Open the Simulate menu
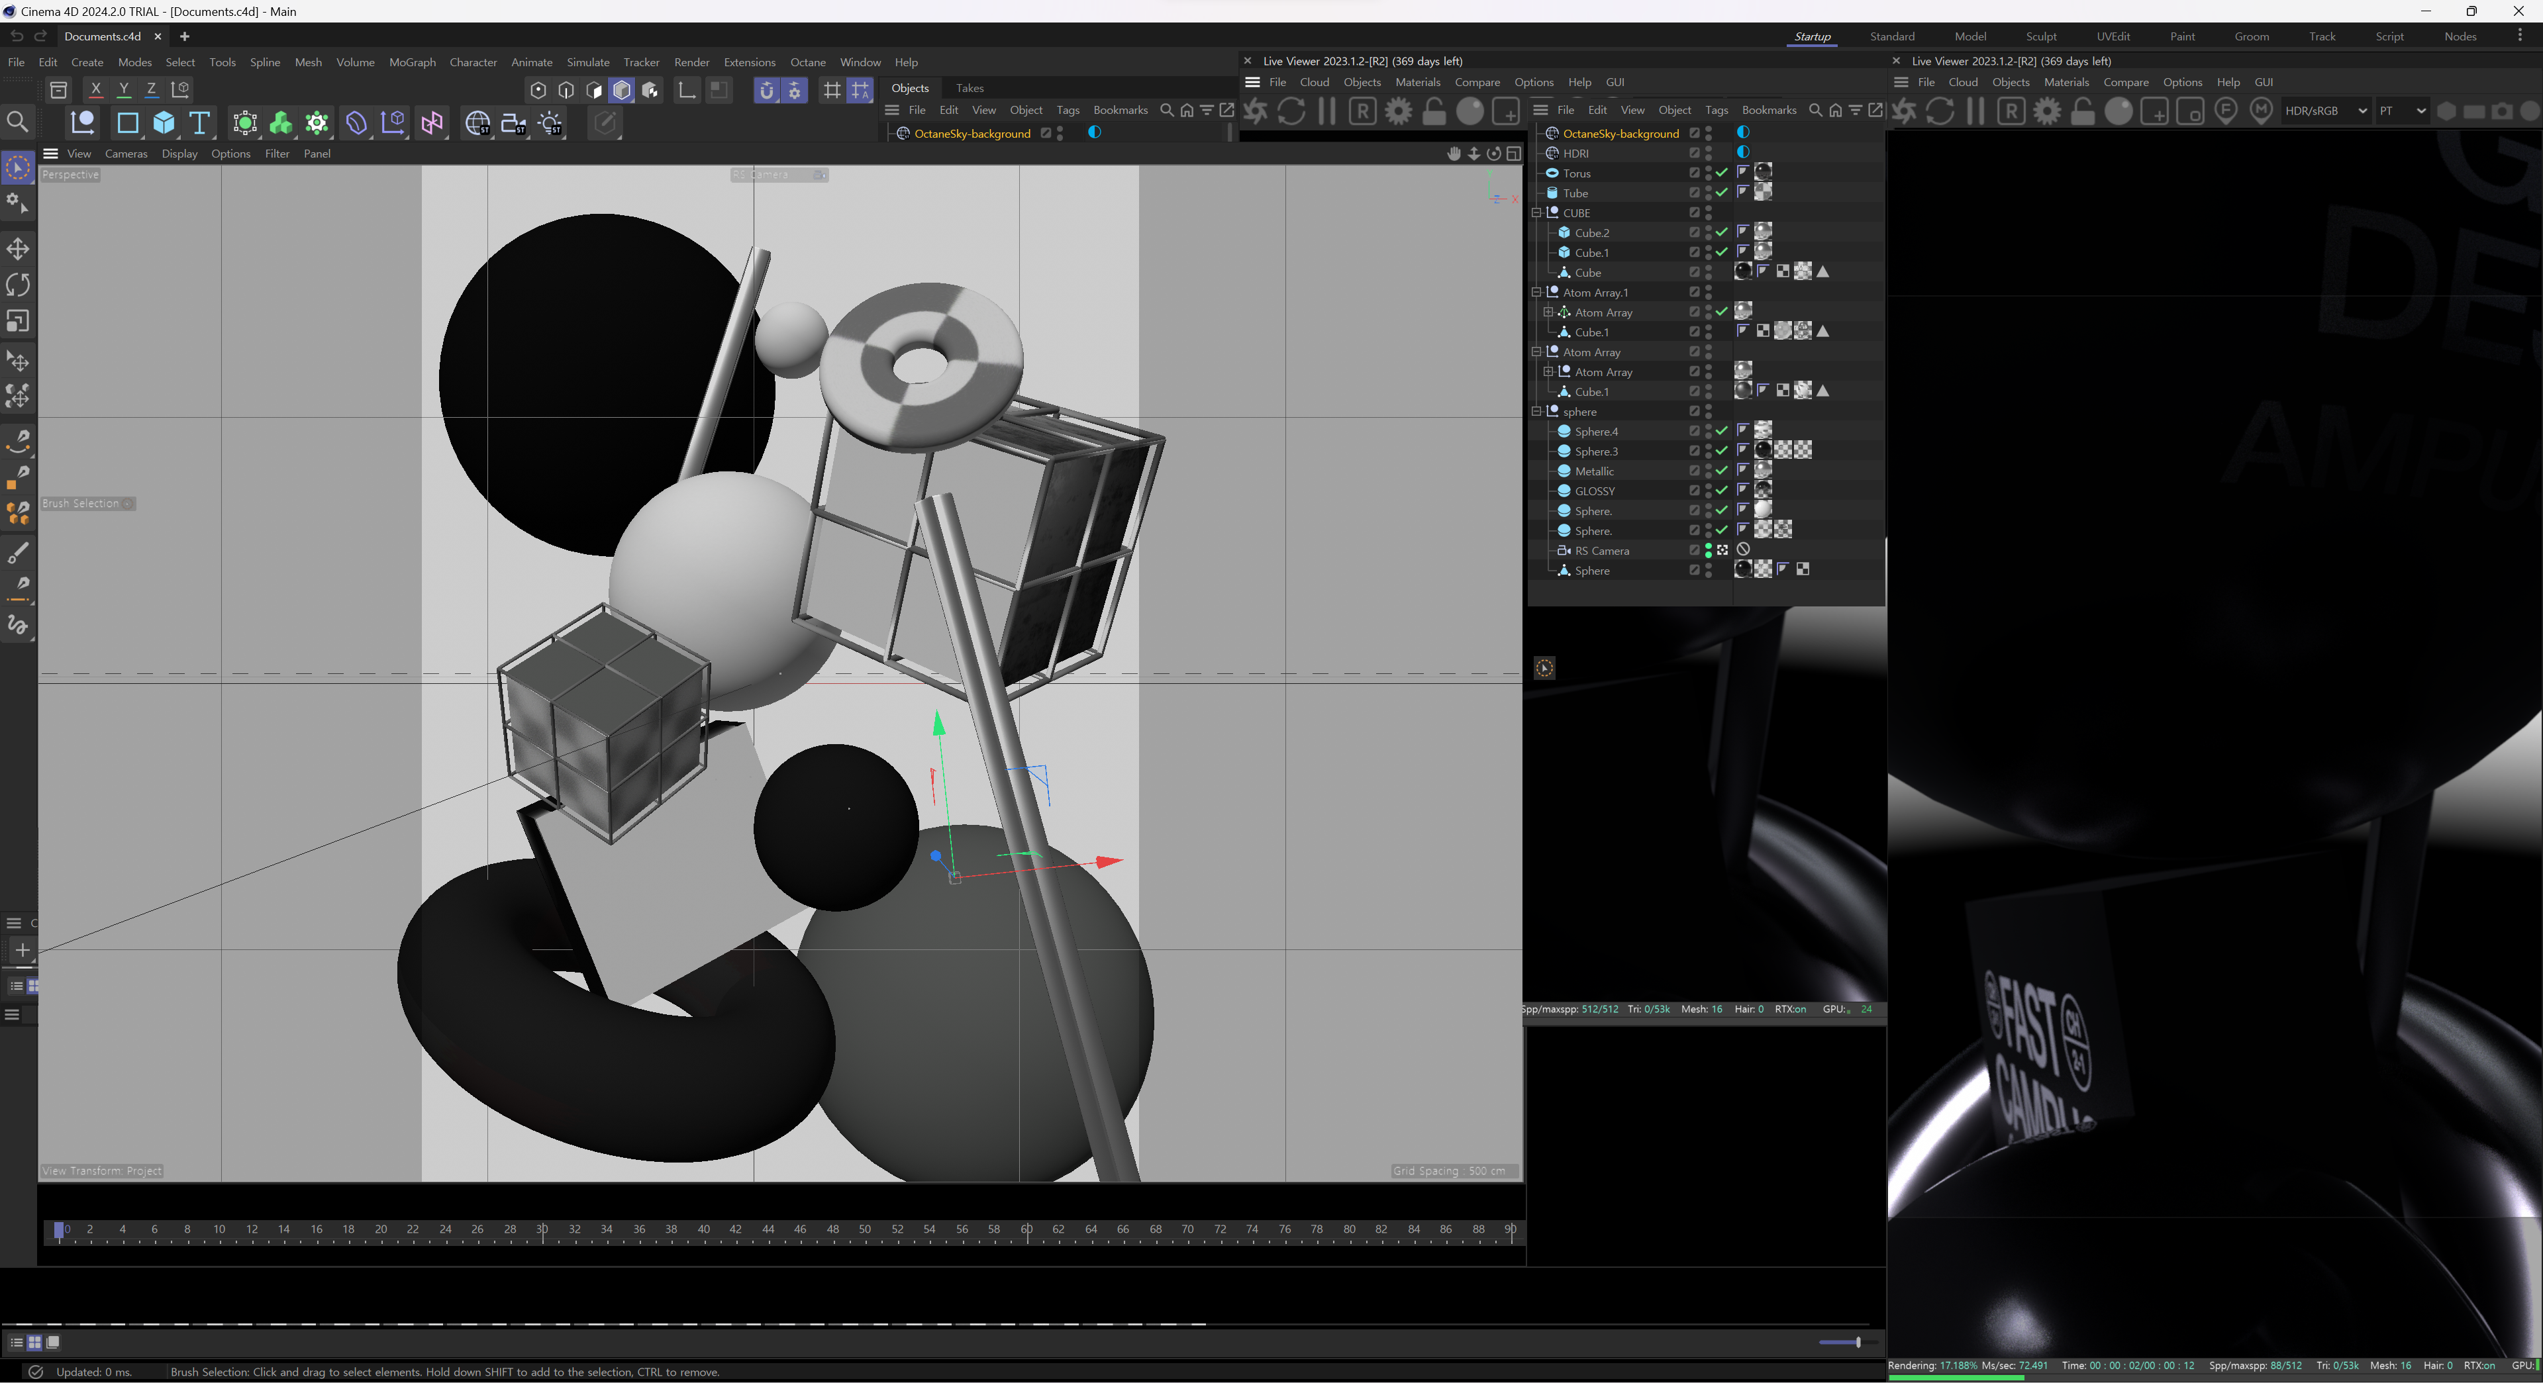2543x1383 pixels. point(587,62)
